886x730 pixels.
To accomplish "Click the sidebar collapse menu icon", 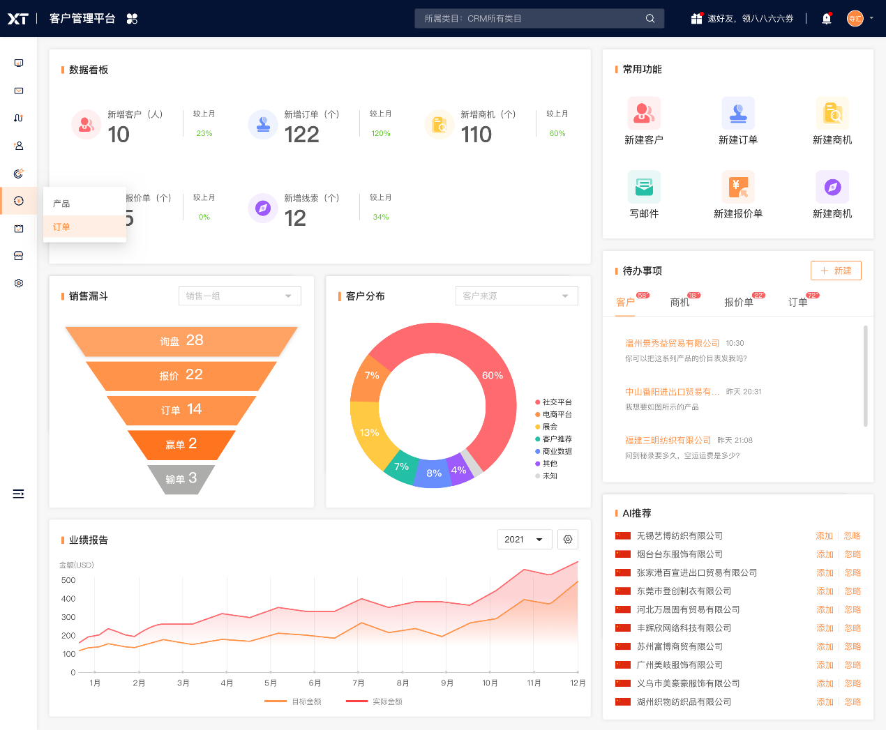I will click(x=19, y=494).
